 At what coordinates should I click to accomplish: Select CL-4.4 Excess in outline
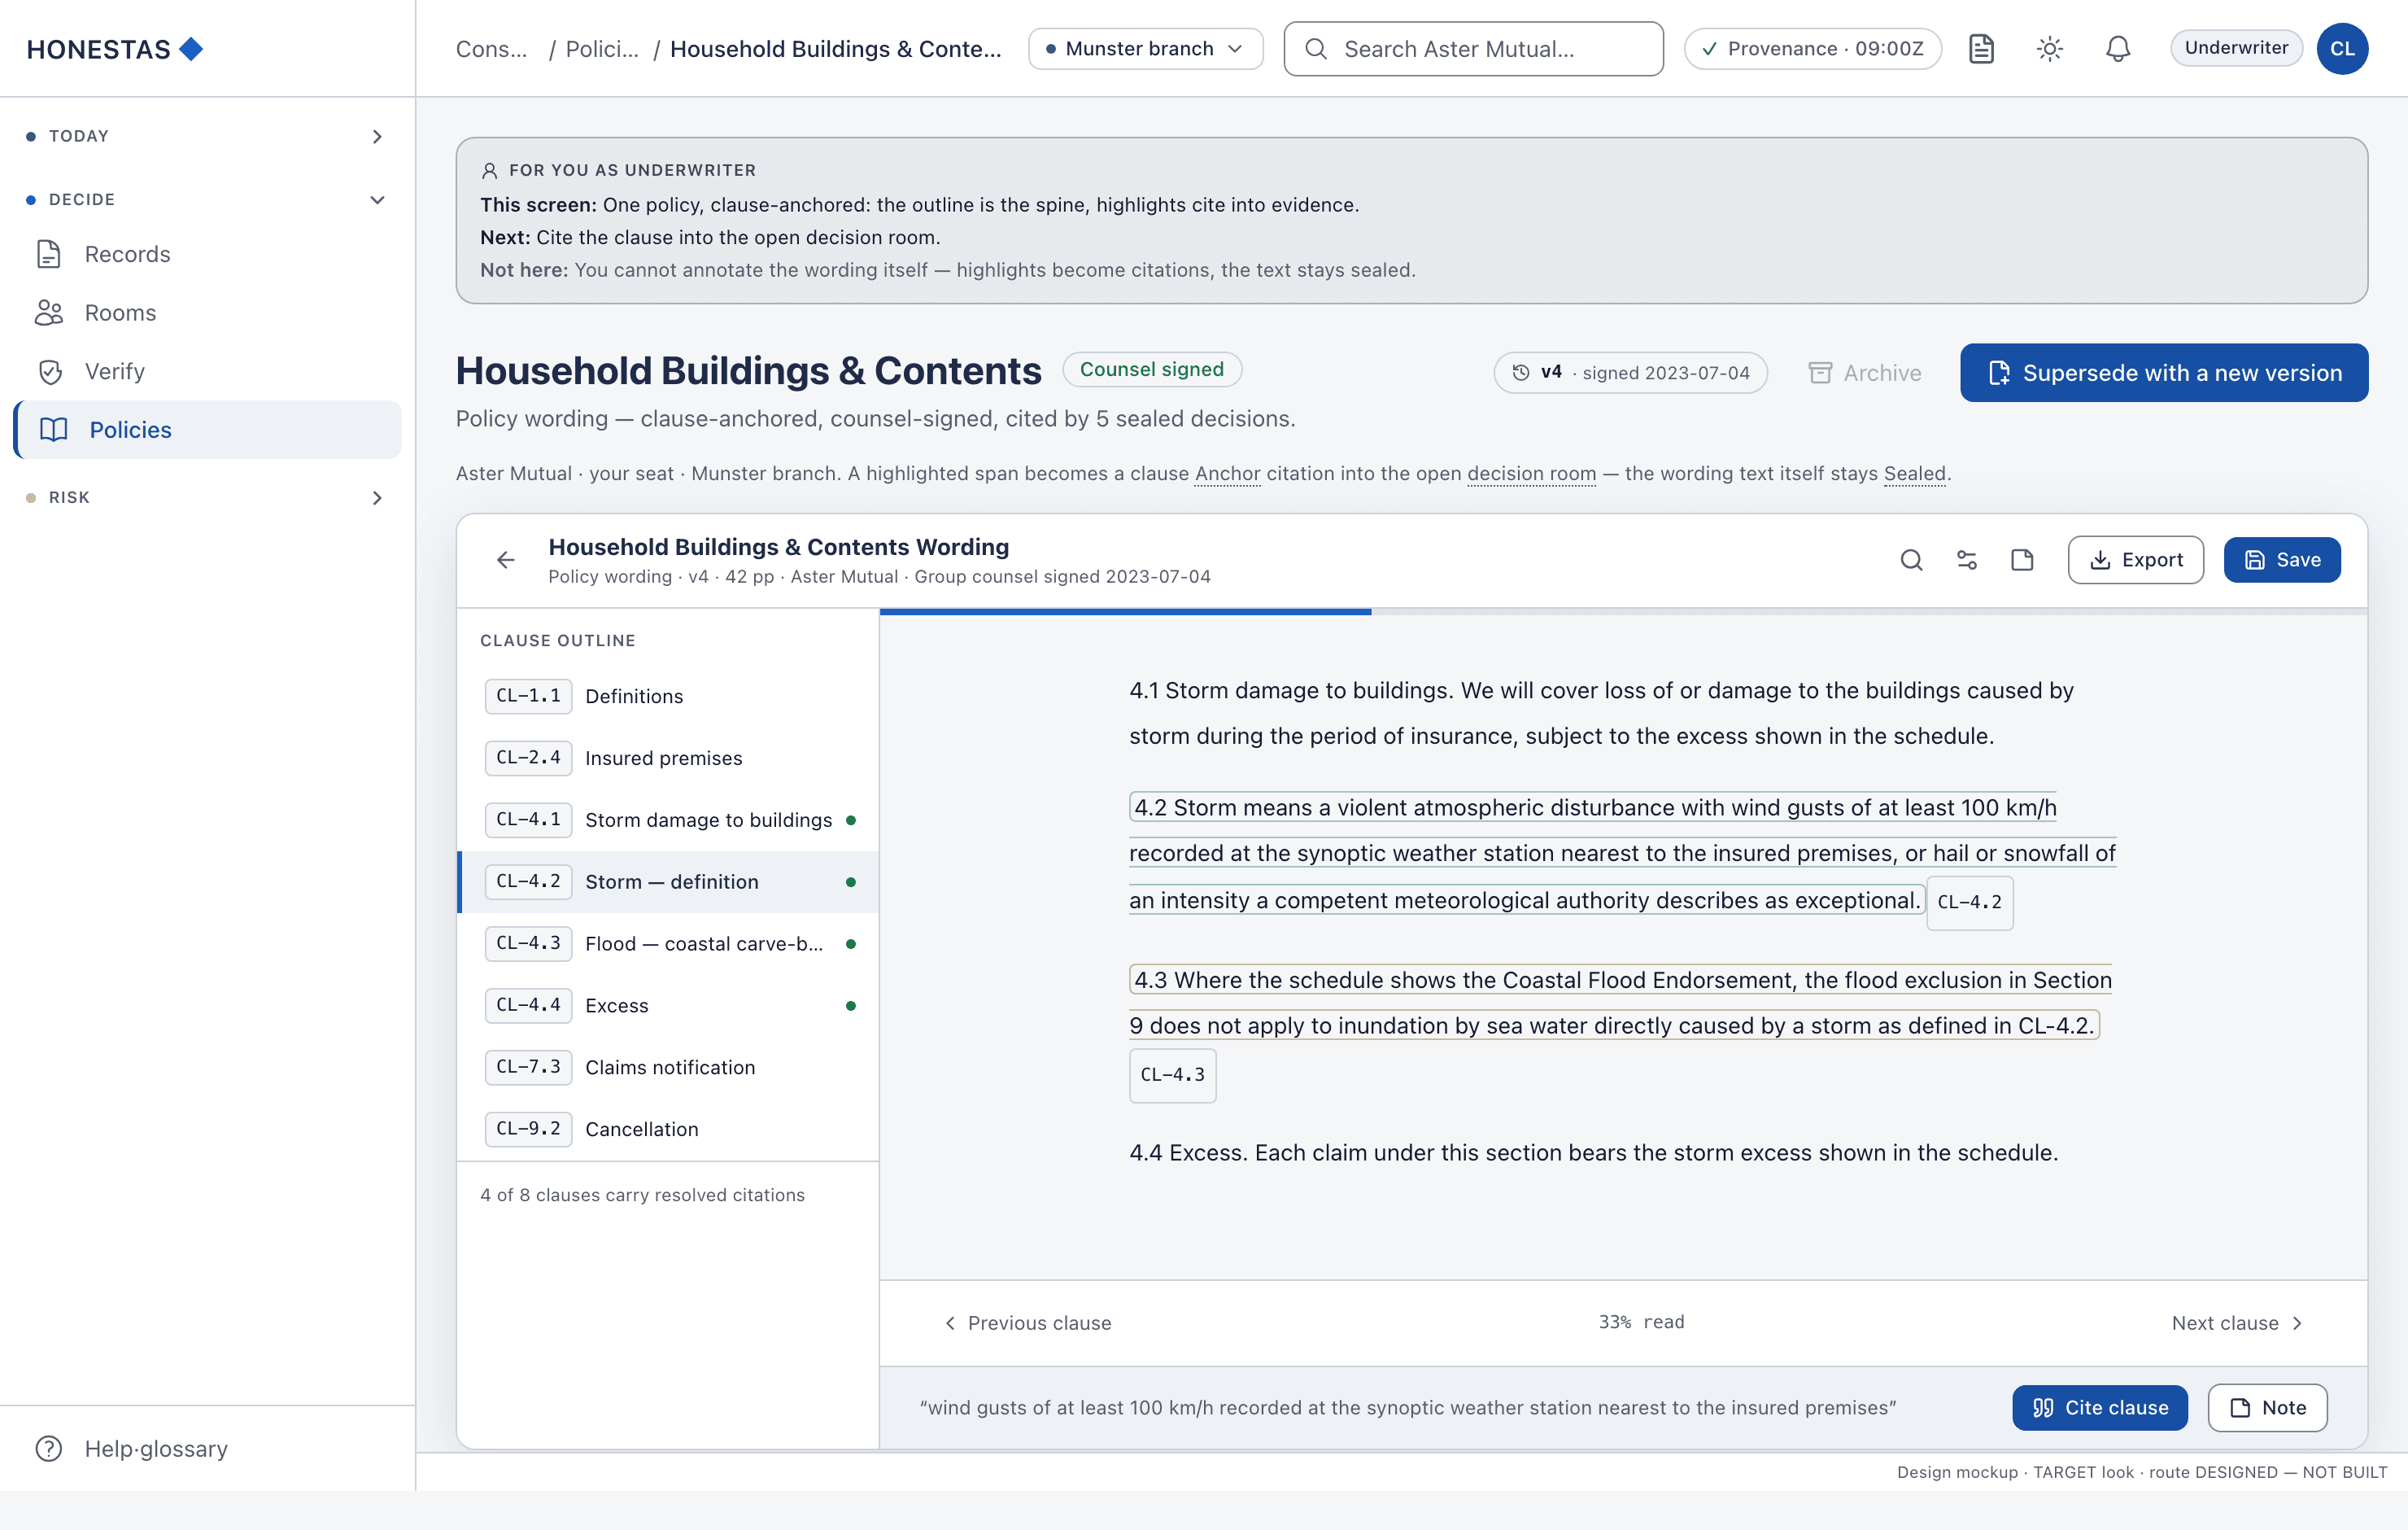pos(668,1004)
